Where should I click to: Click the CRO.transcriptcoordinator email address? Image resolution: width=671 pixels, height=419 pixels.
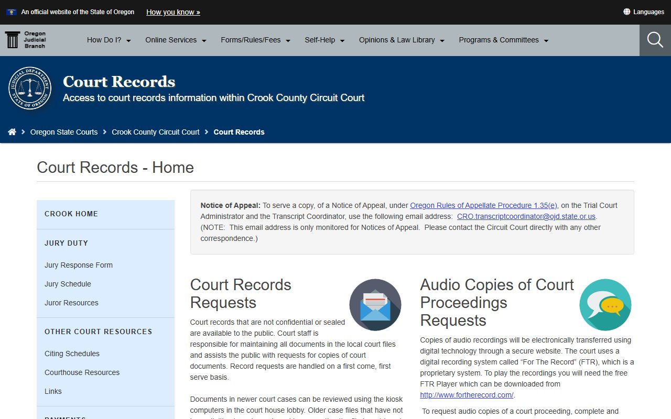(526, 216)
